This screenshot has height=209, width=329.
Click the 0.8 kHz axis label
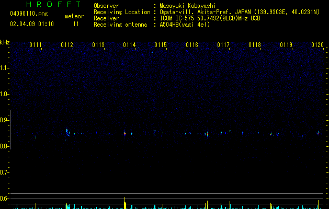point(4,146)
